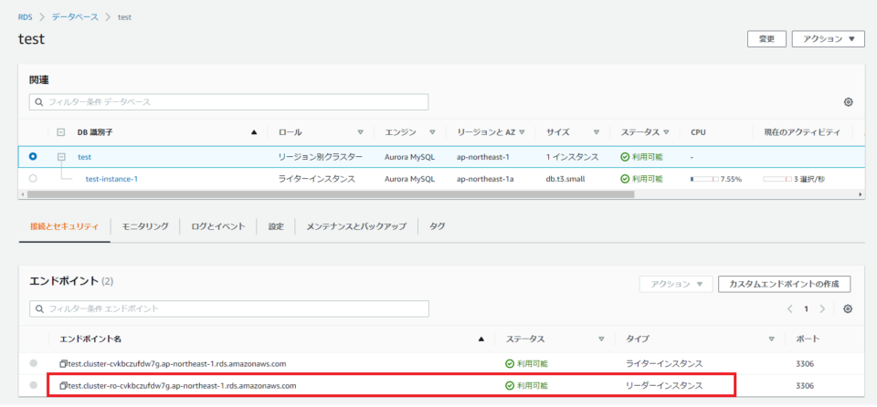
Task: Copy the test.cluster-ro endpoint name
Action: (64, 385)
